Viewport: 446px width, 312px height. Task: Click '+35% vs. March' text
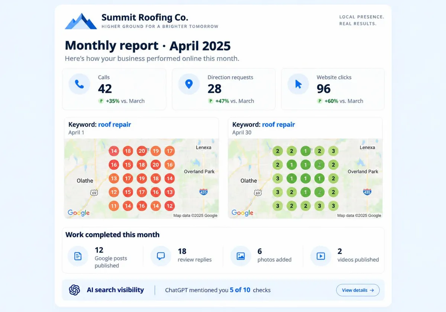click(x=125, y=101)
